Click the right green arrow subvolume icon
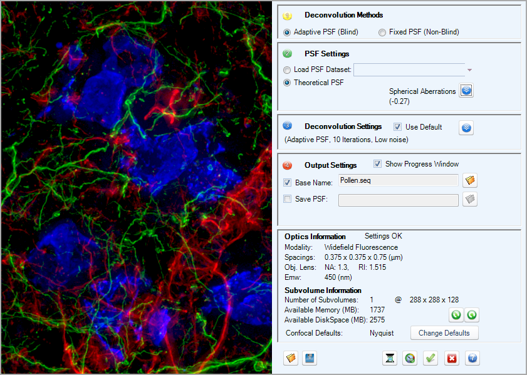 click(472, 315)
